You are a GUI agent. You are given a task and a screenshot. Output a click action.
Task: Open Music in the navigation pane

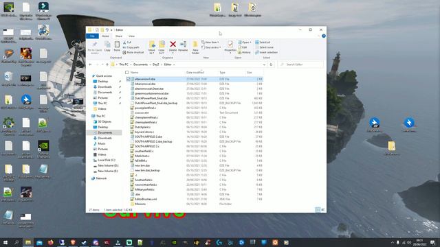[101, 143]
